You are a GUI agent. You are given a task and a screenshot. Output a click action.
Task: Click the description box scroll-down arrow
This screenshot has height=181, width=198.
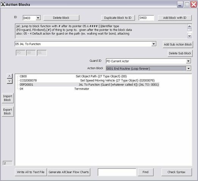coord(189,36)
